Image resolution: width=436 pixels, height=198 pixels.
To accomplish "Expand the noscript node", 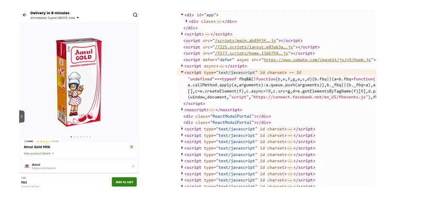I will [182, 110].
